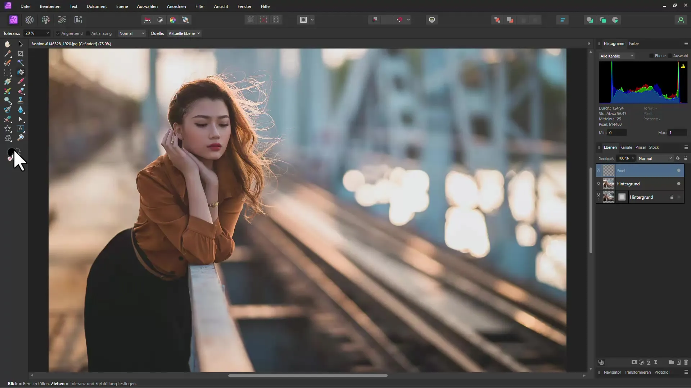Toggle snapping magnet icon
The width and height of the screenshot is (691, 388).
click(x=399, y=20)
